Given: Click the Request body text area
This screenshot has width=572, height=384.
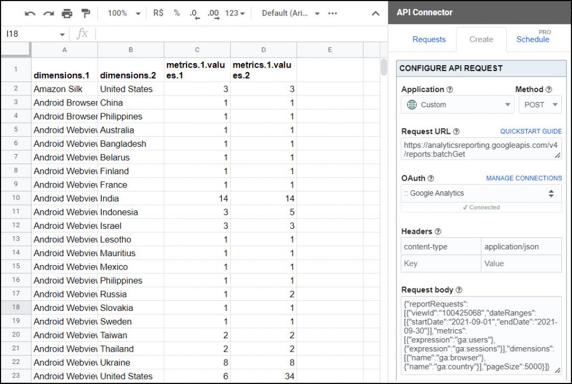Looking at the screenshot, I should click(481, 335).
